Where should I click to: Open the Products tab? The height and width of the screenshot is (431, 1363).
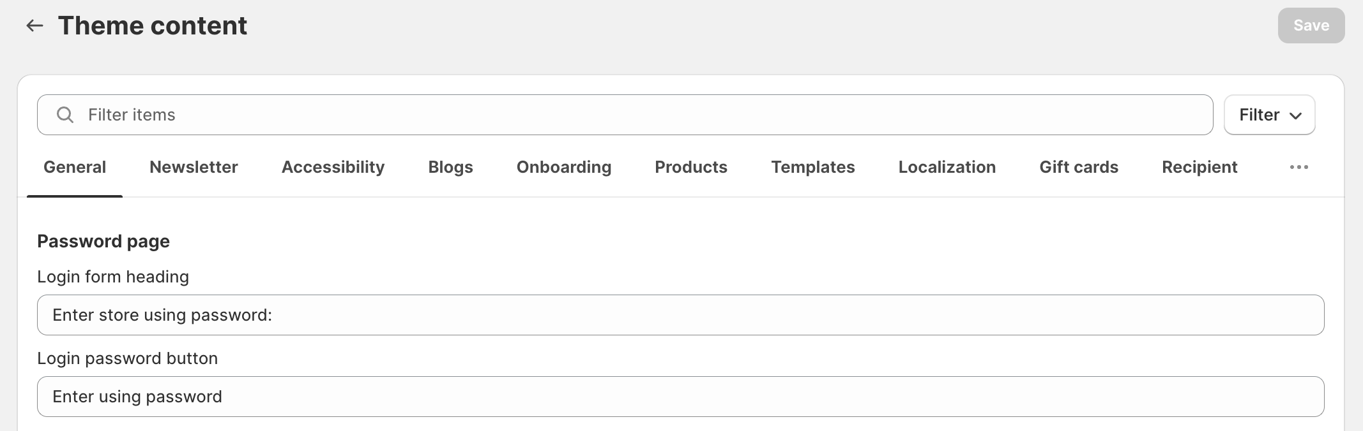pyautogui.click(x=690, y=167)
